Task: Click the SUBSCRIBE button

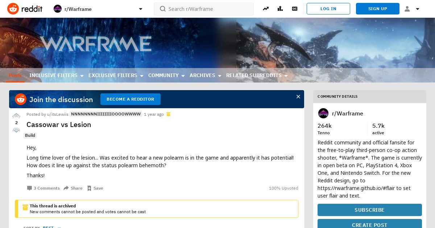Action: (x=370, y=210)
